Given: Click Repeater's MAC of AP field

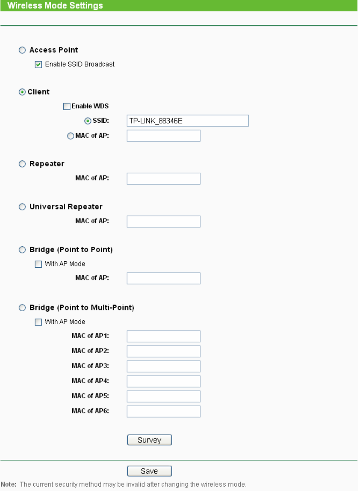Looking at the screenshot, I should point(163,179).
